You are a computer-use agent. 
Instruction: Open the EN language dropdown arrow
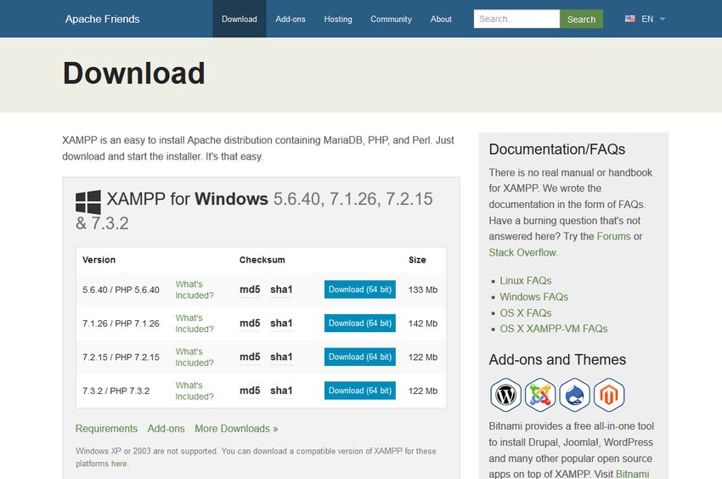tap(663, 20)
